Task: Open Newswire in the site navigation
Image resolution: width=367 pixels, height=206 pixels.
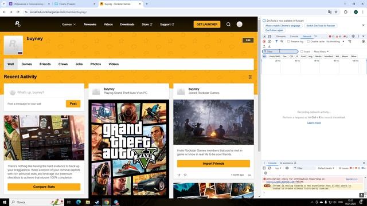Action: (x=90, y=24)
